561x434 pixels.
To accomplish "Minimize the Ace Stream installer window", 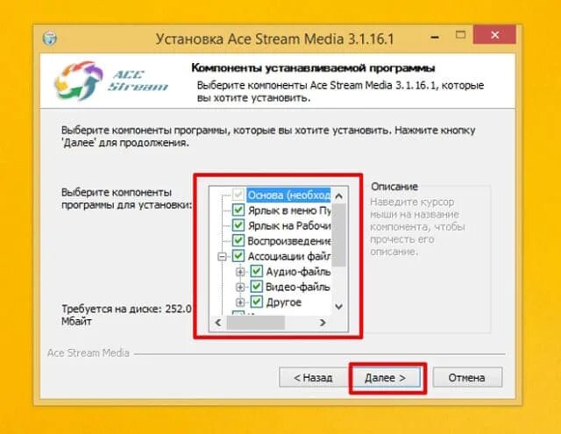I will tap(435, 37).
